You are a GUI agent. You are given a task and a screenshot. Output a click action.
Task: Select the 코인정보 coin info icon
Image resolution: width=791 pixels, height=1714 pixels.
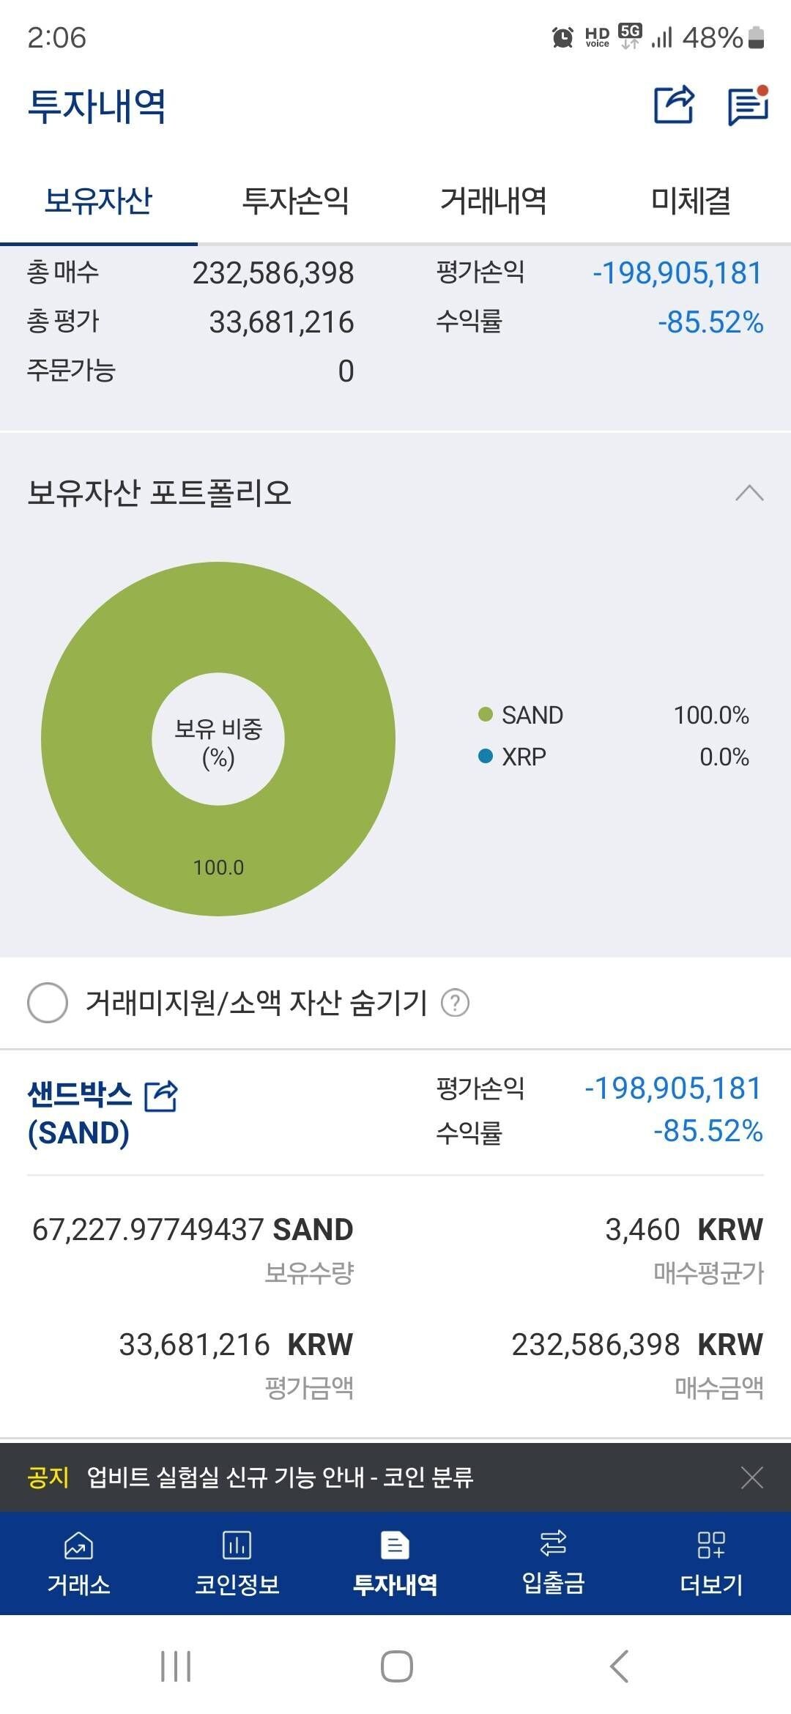[x=237, y=1564]
